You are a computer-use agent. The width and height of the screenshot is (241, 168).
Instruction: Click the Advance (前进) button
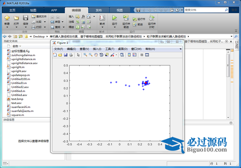click(138, 24)
